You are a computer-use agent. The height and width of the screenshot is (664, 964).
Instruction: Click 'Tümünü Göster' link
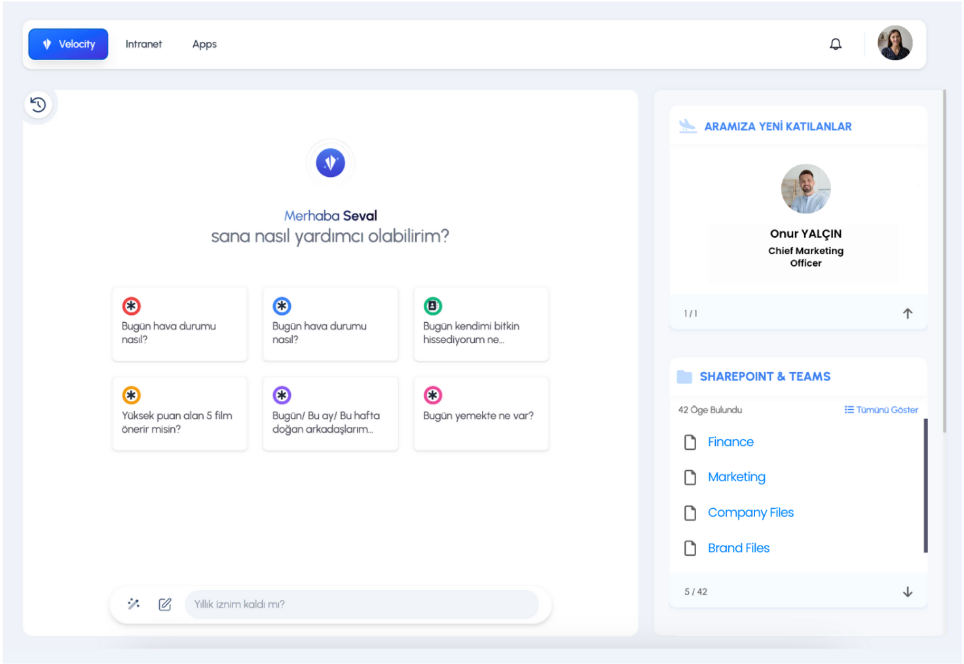881,410
